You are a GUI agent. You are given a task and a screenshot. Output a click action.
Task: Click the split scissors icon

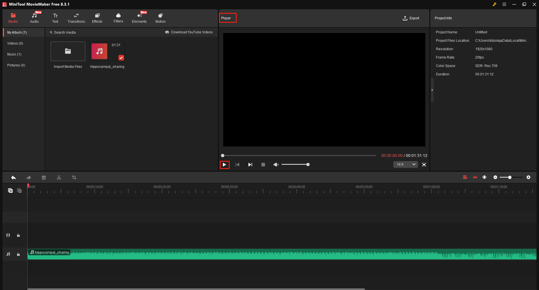(x=59, y=177)
